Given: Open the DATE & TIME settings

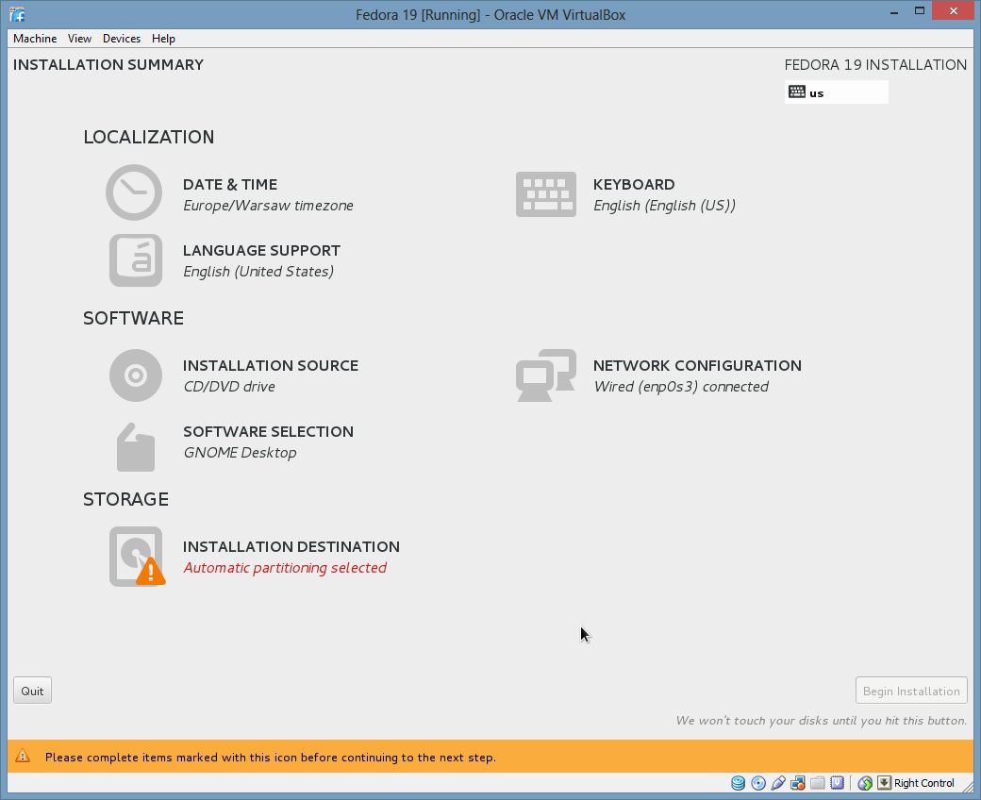Looking at the screenshot, I should [x=230, y=185].
